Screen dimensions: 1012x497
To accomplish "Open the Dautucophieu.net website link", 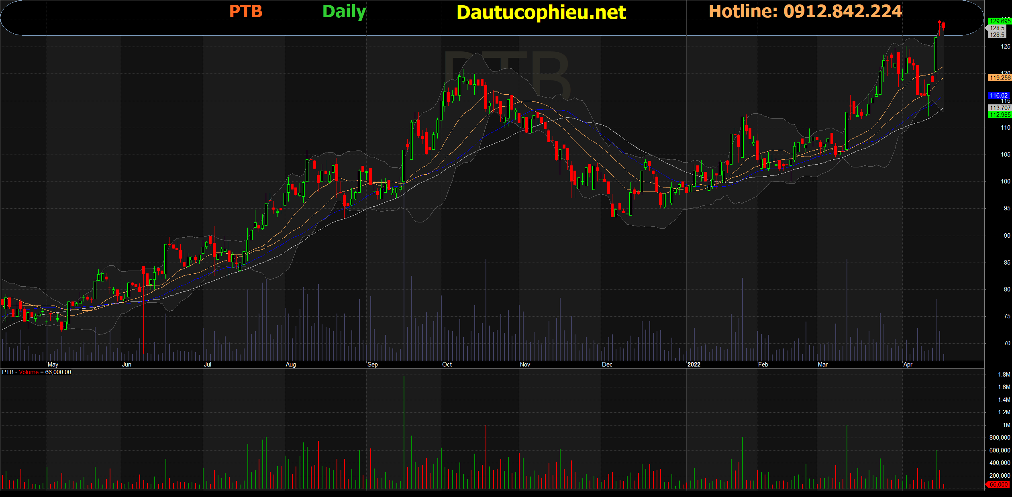I will pos(541,12).
